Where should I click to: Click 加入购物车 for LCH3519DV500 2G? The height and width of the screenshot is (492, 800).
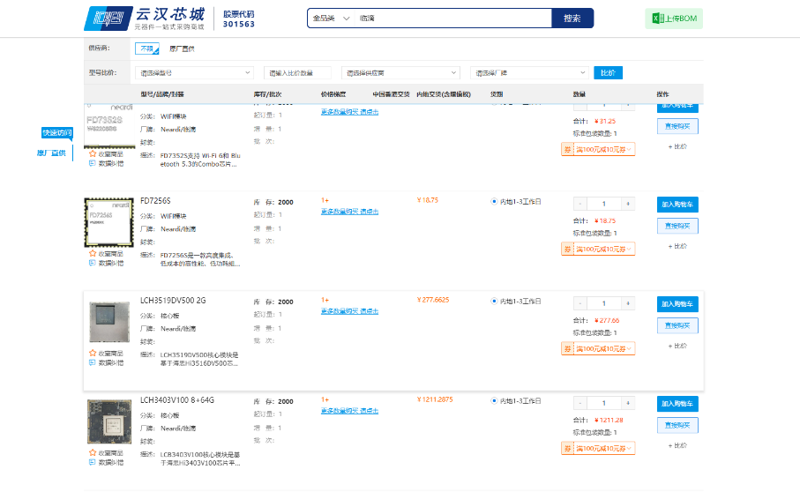(677, 303)
